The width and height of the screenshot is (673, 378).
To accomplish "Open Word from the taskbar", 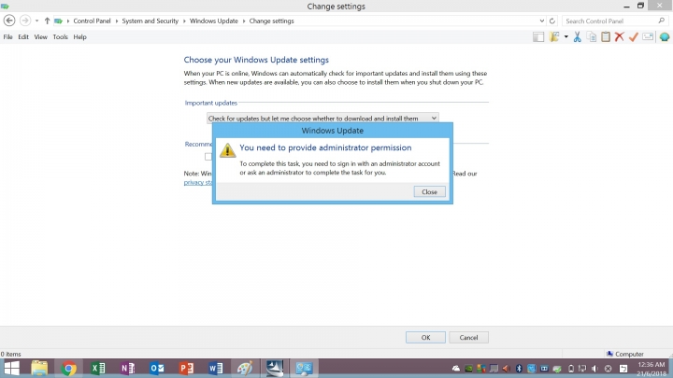I will [x=216, y=368].
